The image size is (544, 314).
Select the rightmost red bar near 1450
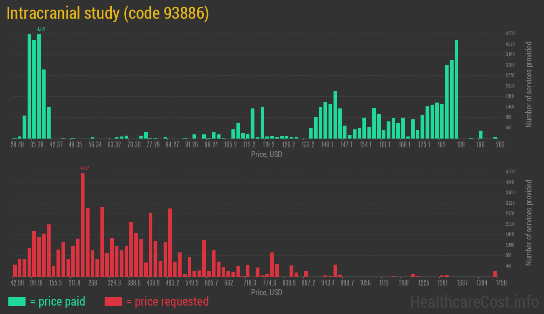[495, 273]
